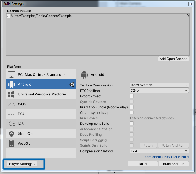Click the Unity logo on Android row
The image size is (196, 174).
[72, 85]
